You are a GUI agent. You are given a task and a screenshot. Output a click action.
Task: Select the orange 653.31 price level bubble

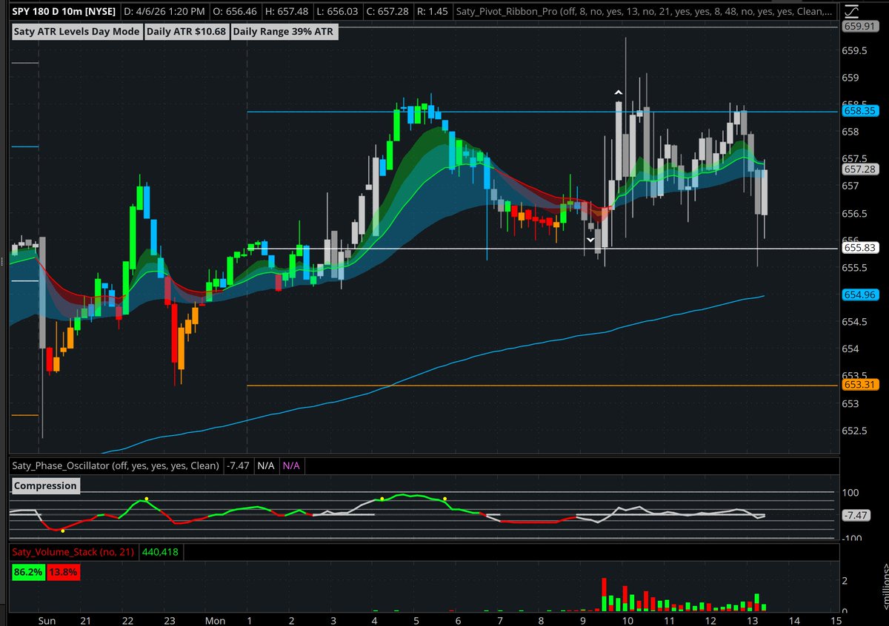860,385
